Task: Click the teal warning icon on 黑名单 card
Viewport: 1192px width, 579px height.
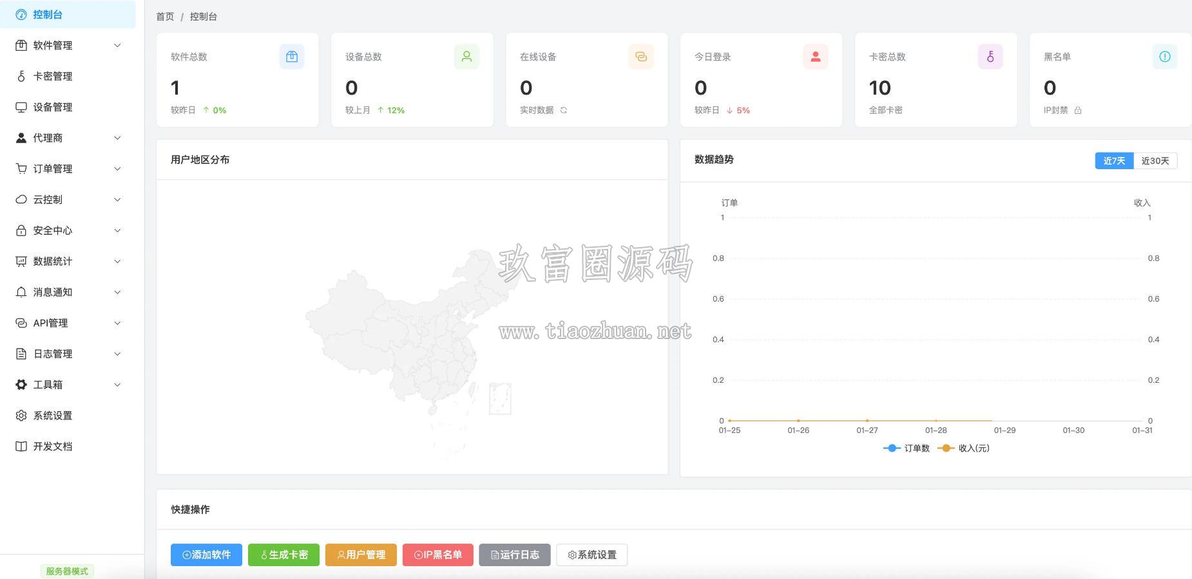Action: 1165,57
